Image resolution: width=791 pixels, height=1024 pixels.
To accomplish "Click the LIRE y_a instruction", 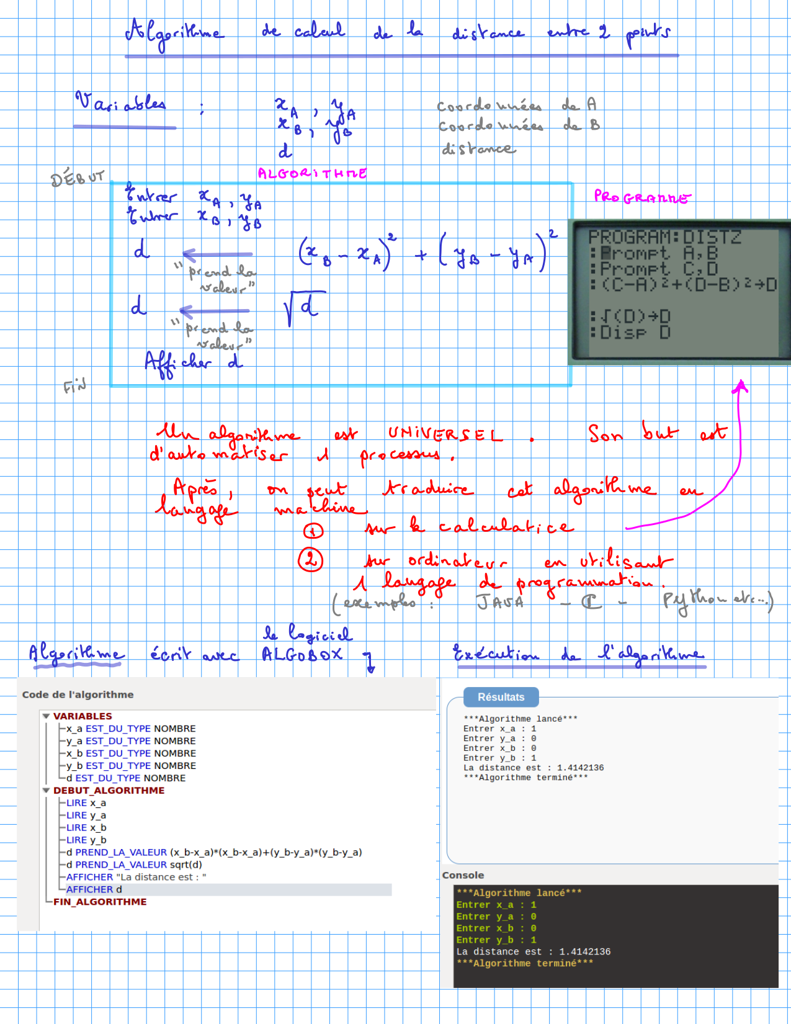I will pyautogui.click(x=86, y=815).
